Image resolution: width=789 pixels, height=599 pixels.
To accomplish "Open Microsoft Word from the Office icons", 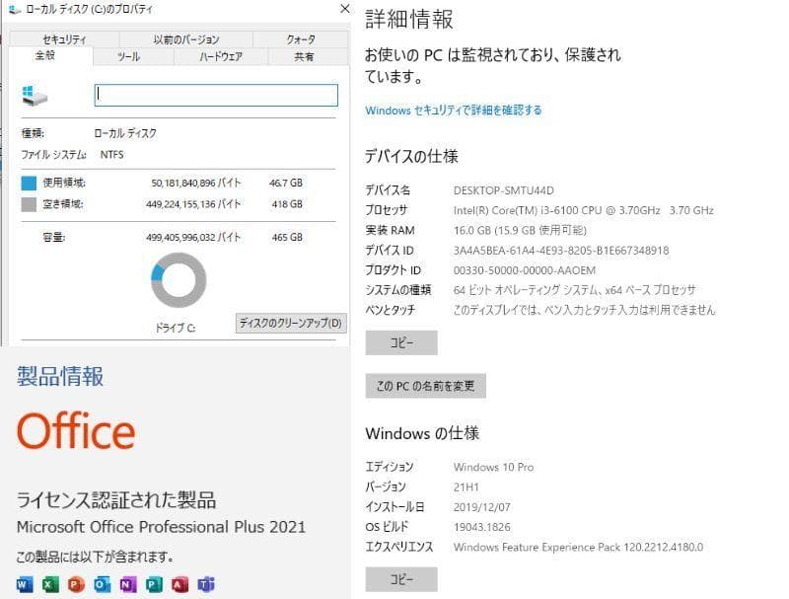I will click(x=20, y=587).
